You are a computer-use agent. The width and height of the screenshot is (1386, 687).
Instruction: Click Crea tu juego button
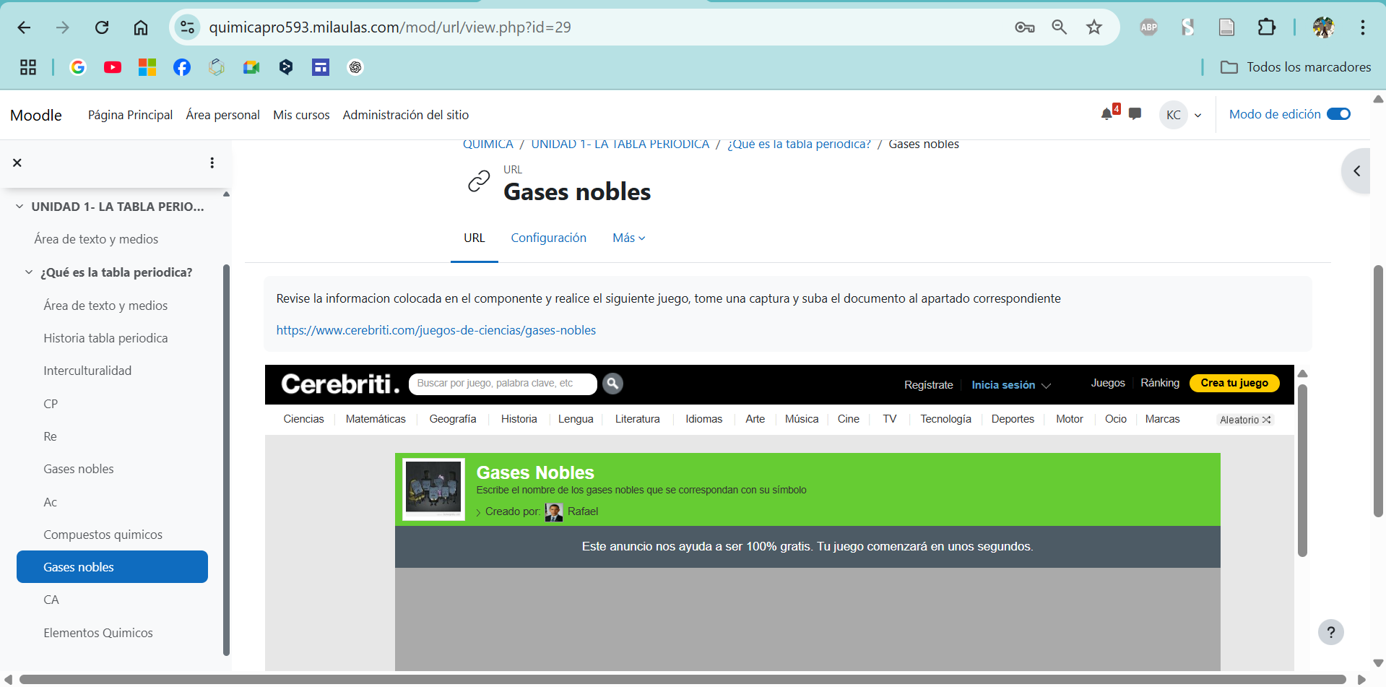point(1234,383)
